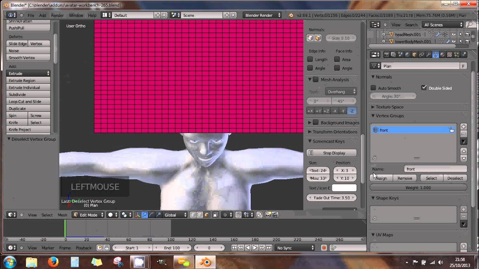Toggle snap magnet during transform

coord(238,215)
